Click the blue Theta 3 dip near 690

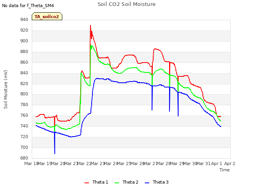(x=55, y=153)
